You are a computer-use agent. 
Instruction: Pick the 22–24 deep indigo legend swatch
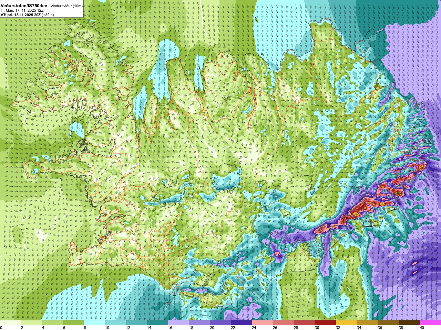[x=242, y=323]
